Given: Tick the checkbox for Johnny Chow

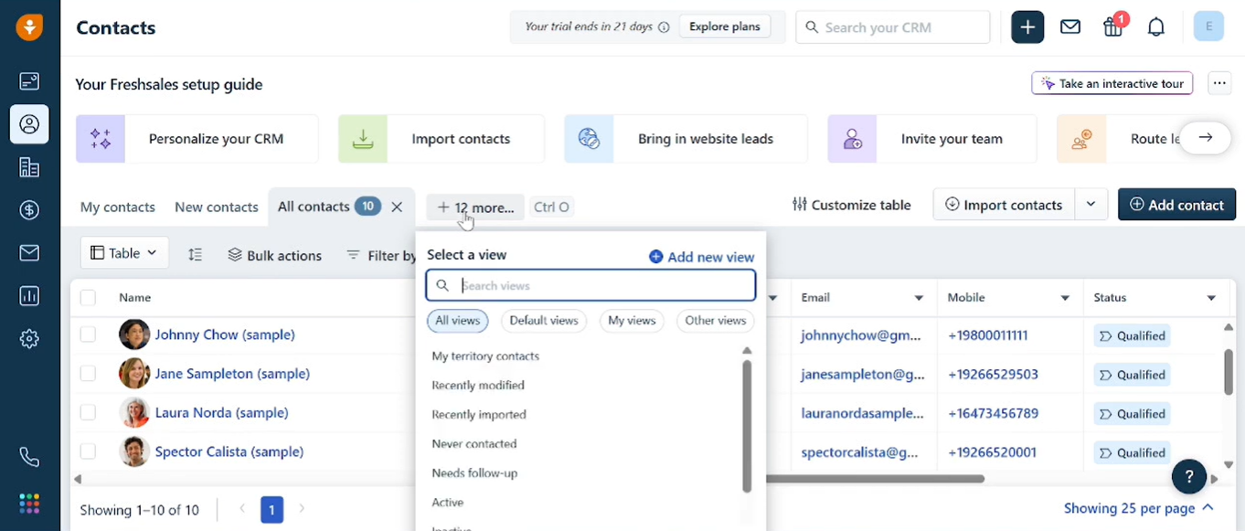Looking at the screenshot, I should 88,335.
